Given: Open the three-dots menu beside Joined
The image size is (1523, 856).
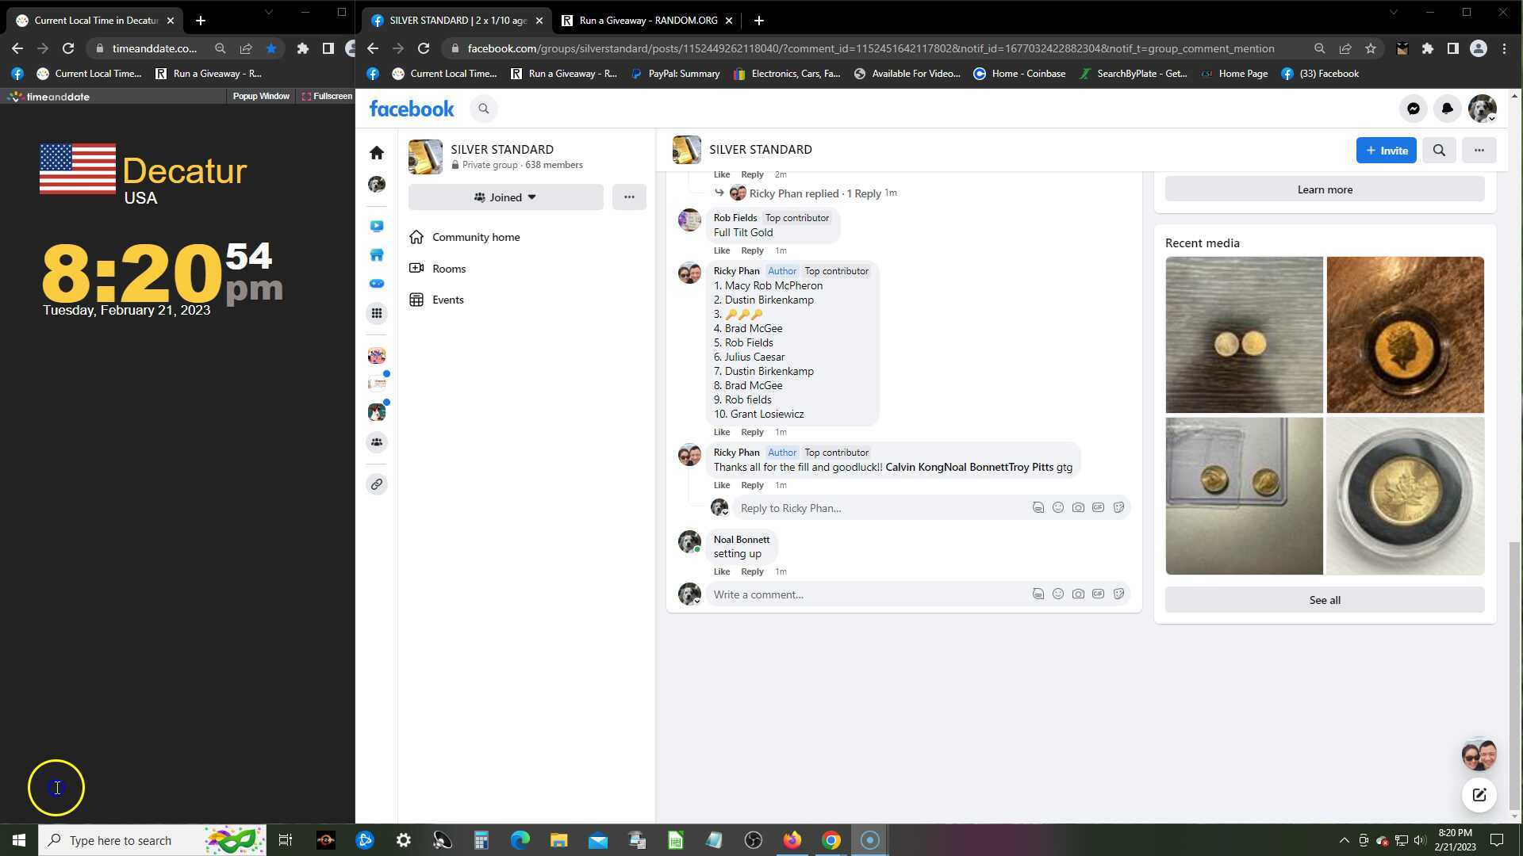Looking at the screenshot, I should pyautogui.click(x=629, y=197).
